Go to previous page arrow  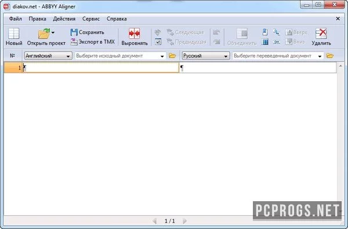[x=155, y=221]
